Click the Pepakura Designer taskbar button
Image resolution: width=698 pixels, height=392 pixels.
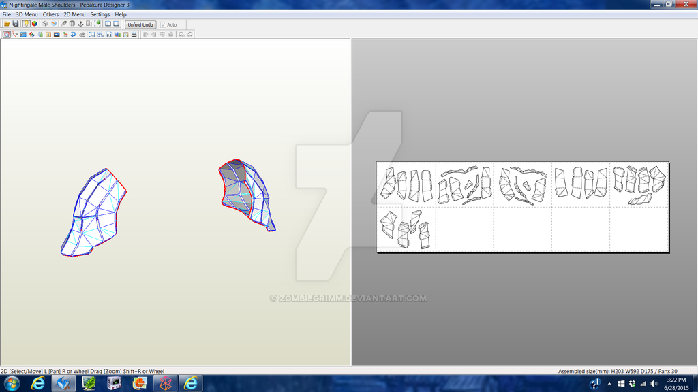pos(63,383)
